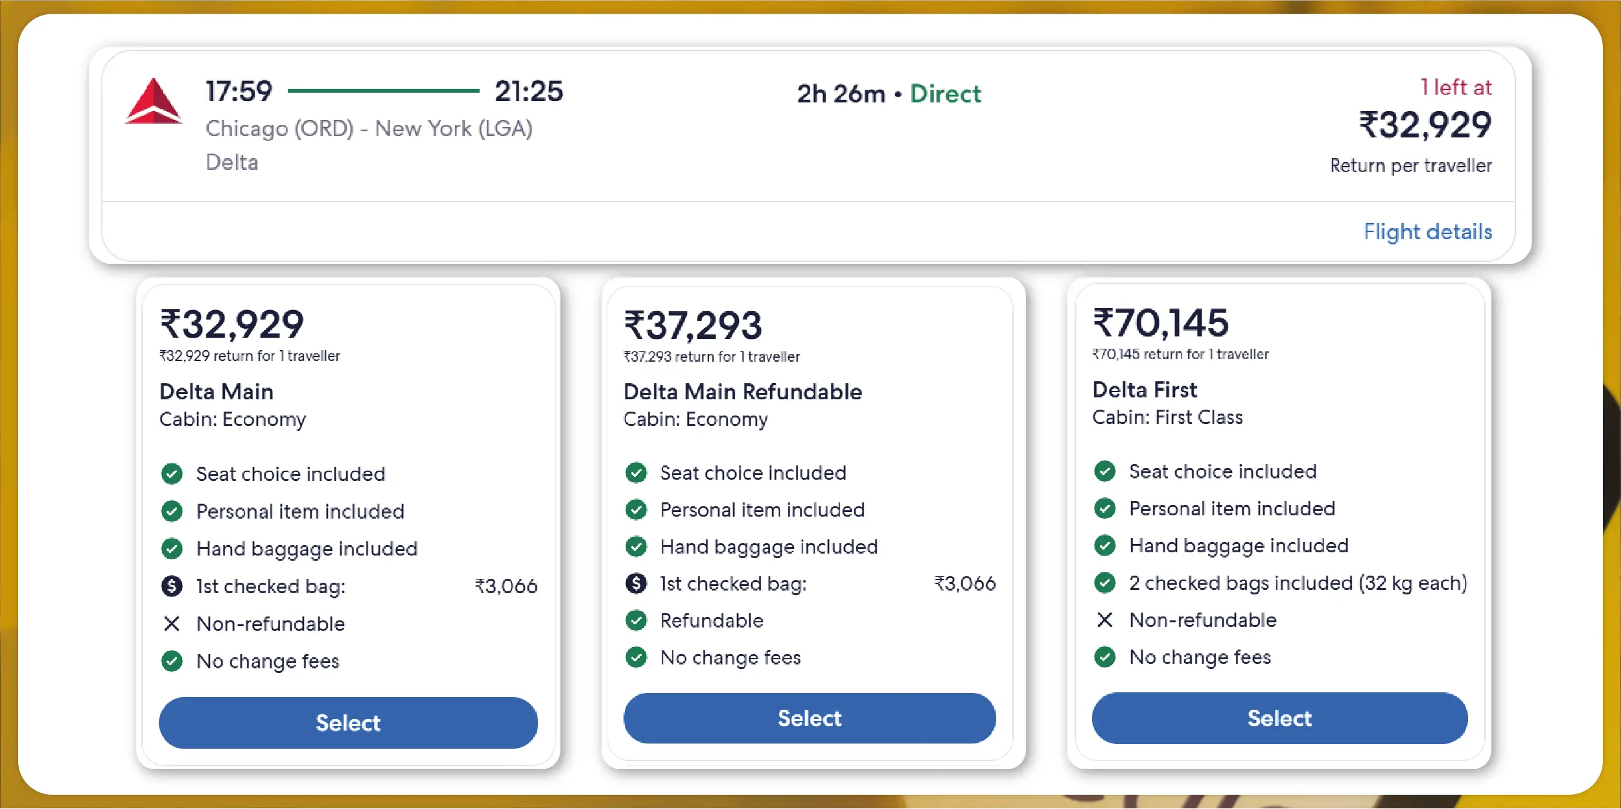Click the green flight duration line
The width and height of the screenshot is (1621, 809).
383,91
